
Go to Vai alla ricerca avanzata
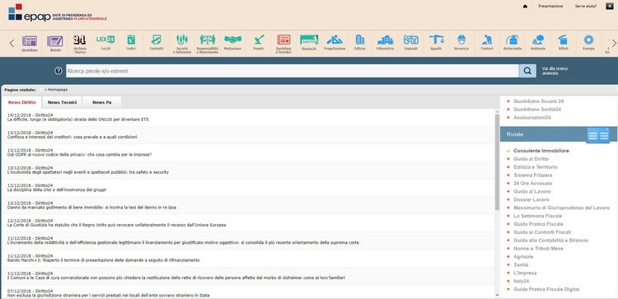(x=555, y=71)
